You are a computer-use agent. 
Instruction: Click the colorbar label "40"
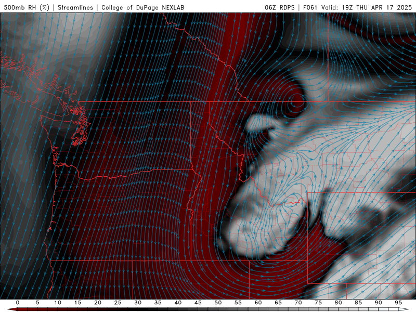[178, 303]
